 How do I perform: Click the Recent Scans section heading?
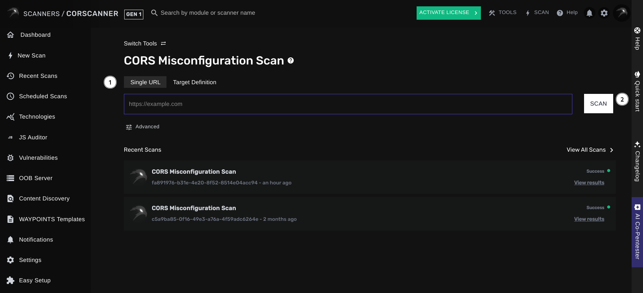pos(143,150)
